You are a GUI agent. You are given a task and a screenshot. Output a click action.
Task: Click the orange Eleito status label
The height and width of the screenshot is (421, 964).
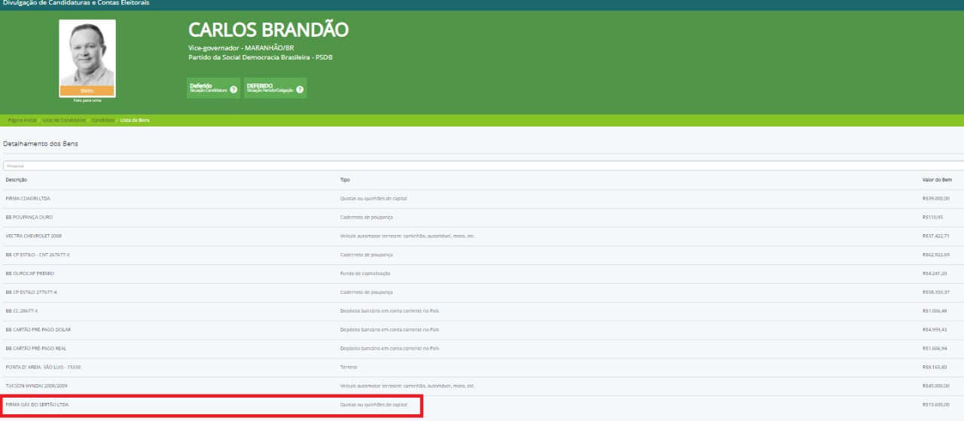coord(87,90)
